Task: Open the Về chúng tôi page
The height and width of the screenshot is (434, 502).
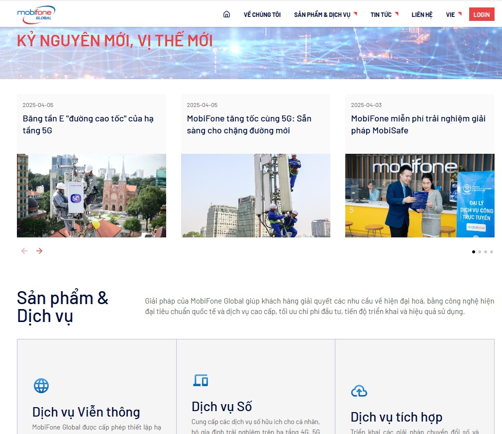Action: point(262,15)
